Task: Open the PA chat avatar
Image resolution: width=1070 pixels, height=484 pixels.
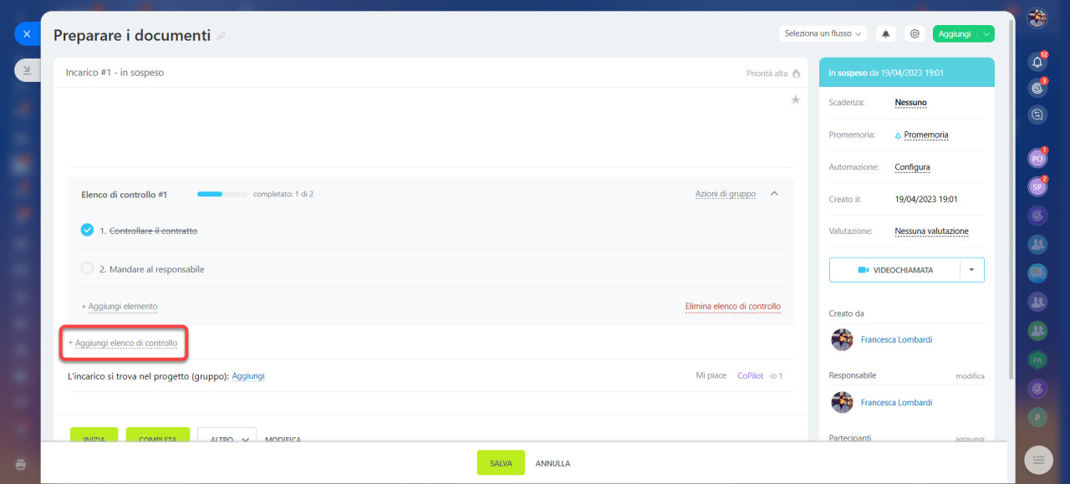Action: pyautogui.click(x=1037, y=360)
